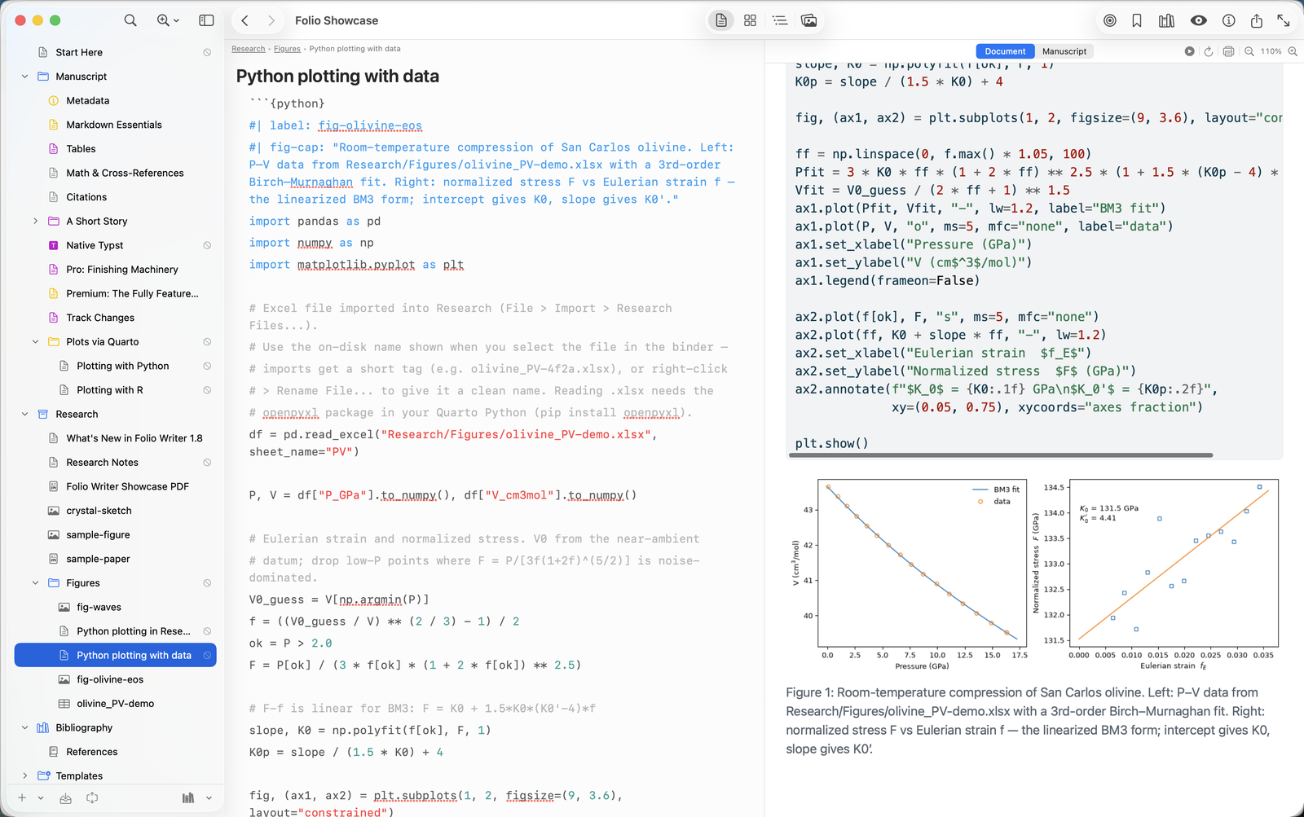The height and width of the screenshot is (817, 1304).
Task: Refresh the preview with the reload icon
Action: pyautogui.click(x=1209, y=51)
